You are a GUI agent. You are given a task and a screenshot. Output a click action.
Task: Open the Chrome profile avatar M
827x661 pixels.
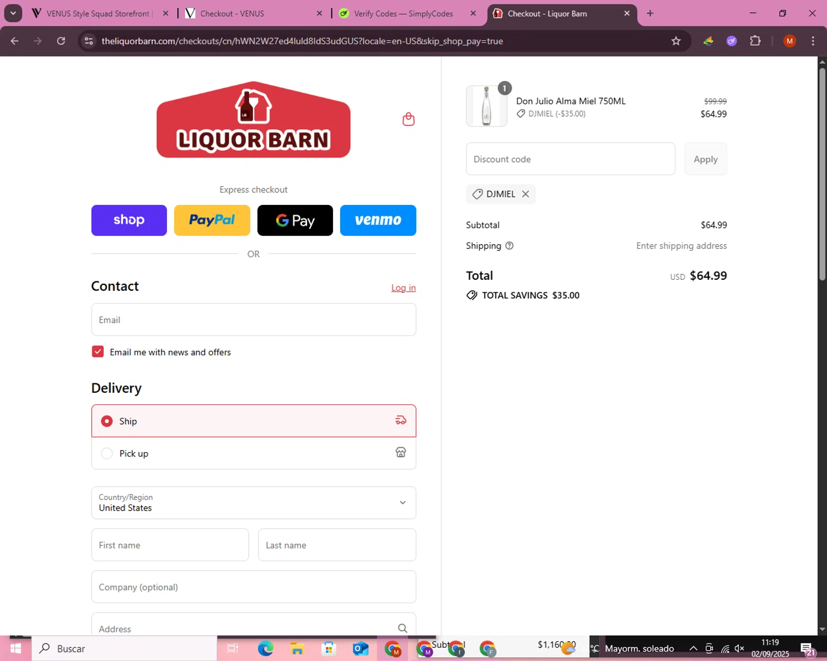click(790, 41)
